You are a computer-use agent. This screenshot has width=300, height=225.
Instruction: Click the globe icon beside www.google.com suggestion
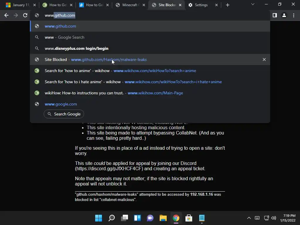click(37, 104)
